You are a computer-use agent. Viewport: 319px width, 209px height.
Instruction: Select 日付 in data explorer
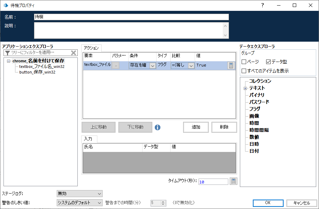pos(254,151)
